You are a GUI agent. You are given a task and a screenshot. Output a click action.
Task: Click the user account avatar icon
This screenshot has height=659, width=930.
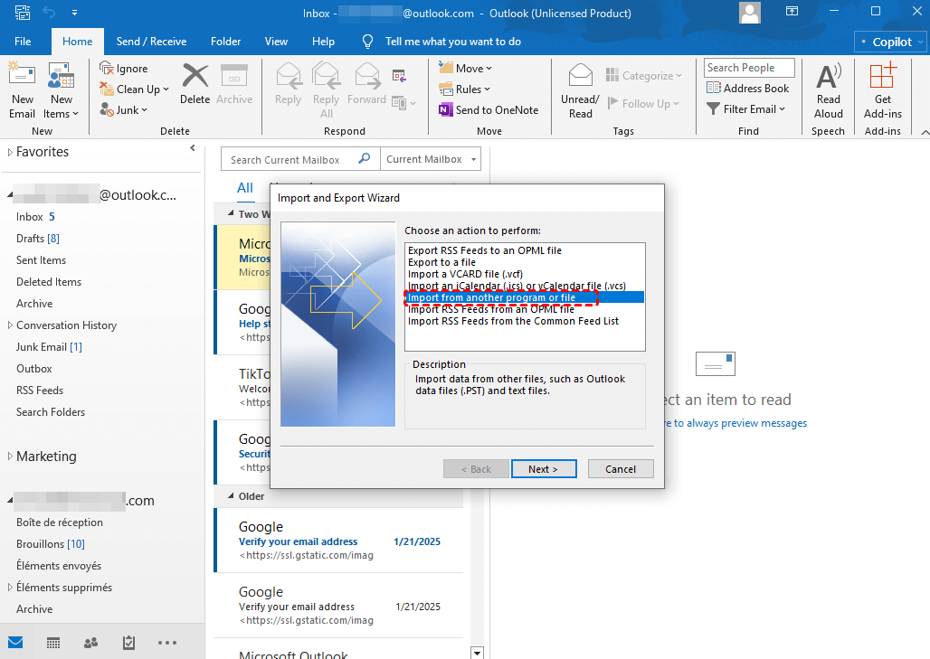(x=750, y=13)
